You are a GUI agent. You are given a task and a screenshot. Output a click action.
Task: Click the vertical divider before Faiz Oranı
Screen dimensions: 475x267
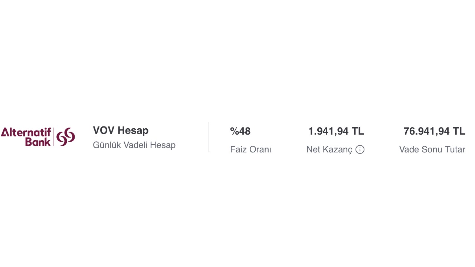[x=209, y=137]
